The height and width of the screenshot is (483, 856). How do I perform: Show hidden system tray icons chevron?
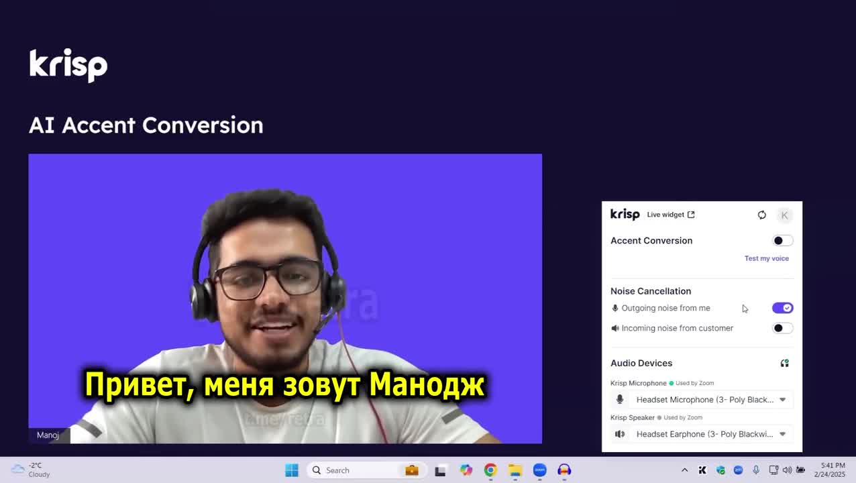click(x=684, y=470)
